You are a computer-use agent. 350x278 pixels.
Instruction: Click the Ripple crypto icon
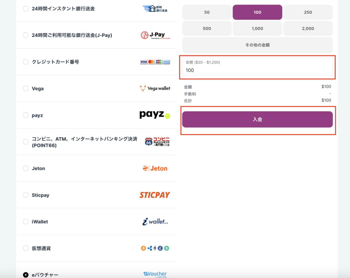[x=150, y=248]
